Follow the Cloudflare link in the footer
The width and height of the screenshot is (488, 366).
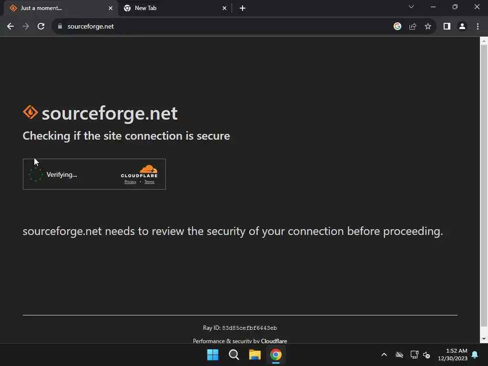[274, 341]
